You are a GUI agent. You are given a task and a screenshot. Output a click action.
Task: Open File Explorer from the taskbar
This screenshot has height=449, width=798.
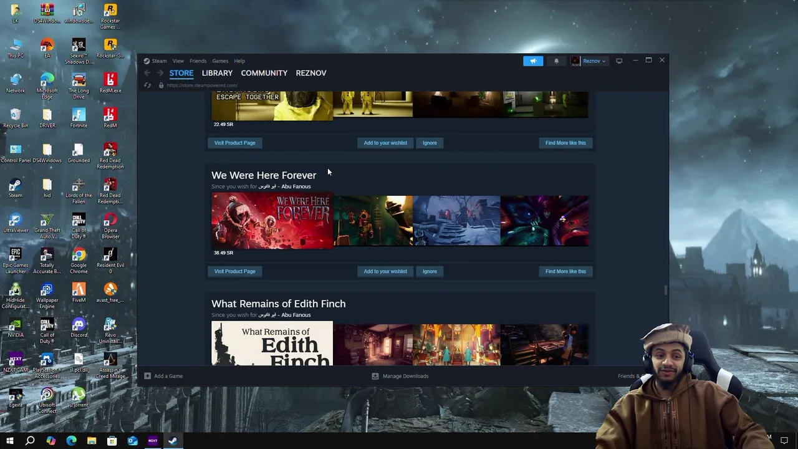(x=92, y=441)
